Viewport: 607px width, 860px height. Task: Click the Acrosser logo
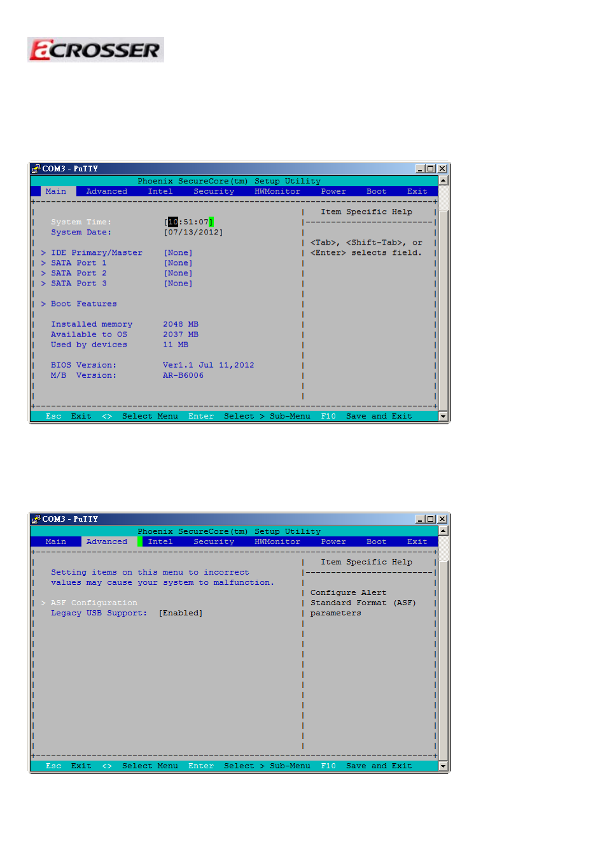[95, 50]
